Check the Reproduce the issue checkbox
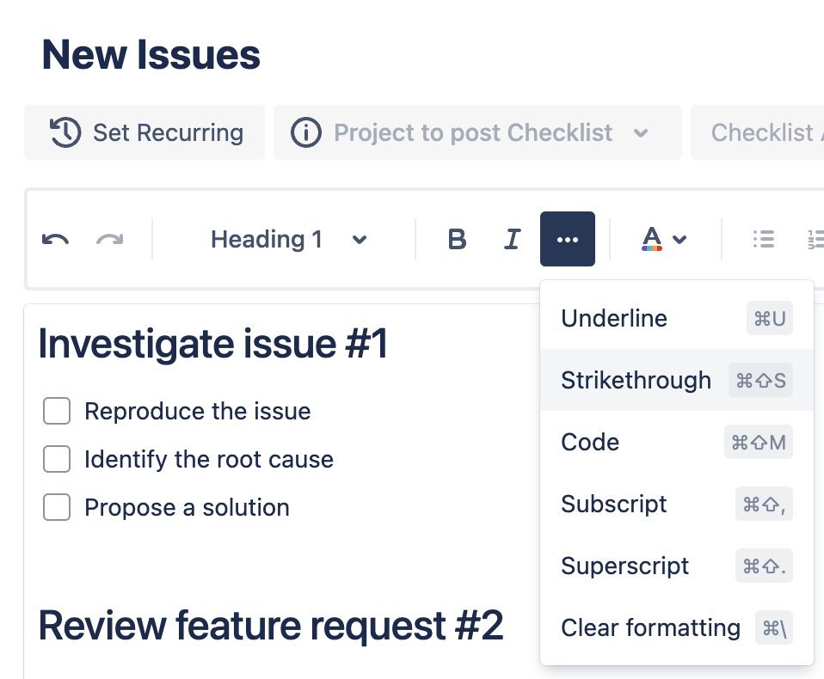 pyautogui.click(x=57, y=412)
